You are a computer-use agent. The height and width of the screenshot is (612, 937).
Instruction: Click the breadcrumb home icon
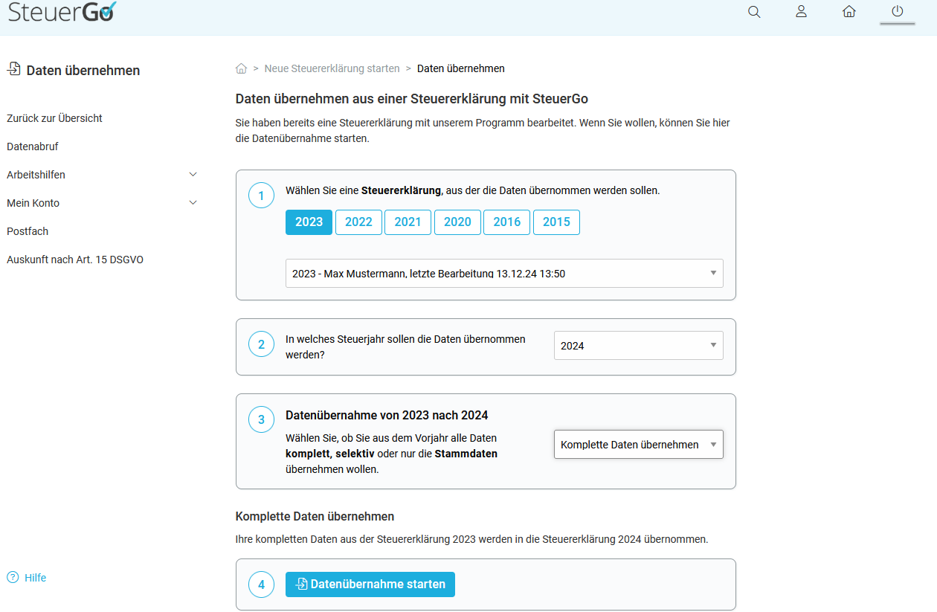tap(241, 68)
